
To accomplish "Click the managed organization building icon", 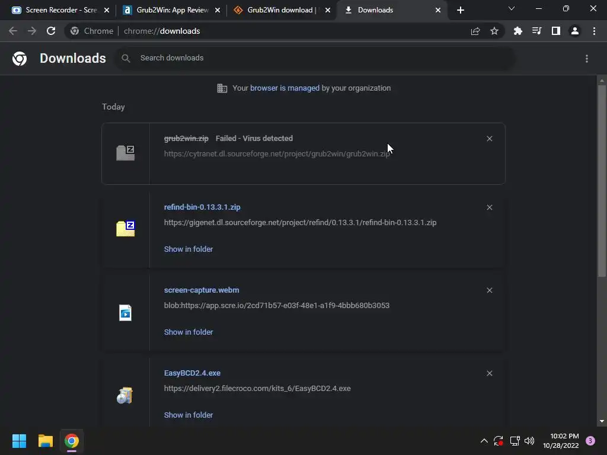I will pyautogui.click(x=222, y=88).
